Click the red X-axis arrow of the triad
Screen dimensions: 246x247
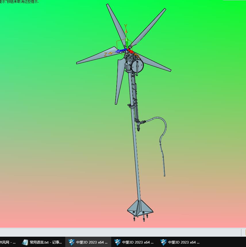(130, 51)
